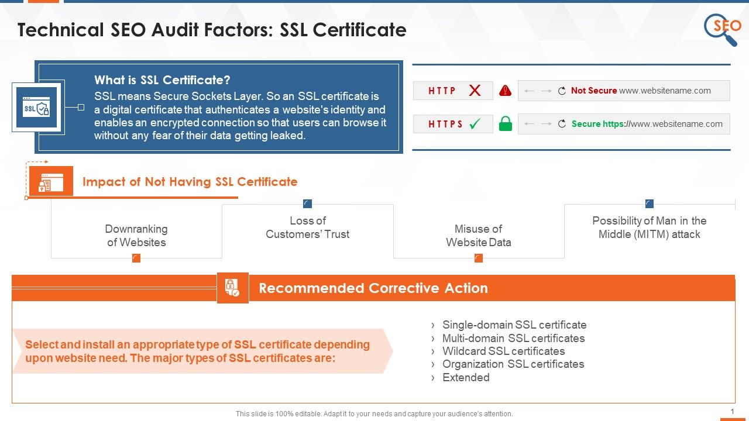Image resolution: width=749 pixels, height=421 pixels.
Task: Select the SSL browser shield icon
Action: click(x=36, y=108)
